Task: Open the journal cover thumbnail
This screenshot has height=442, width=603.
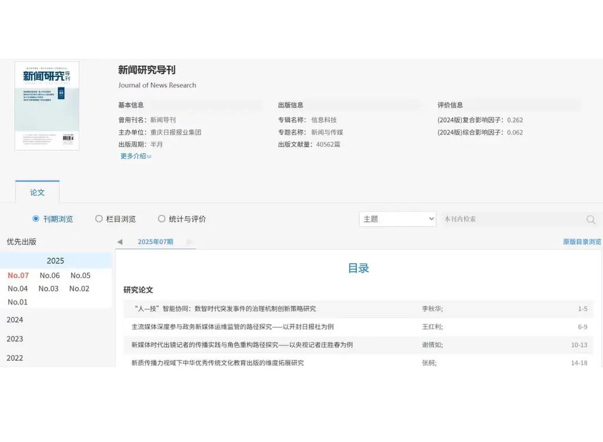Action: [x=47, y=106]
